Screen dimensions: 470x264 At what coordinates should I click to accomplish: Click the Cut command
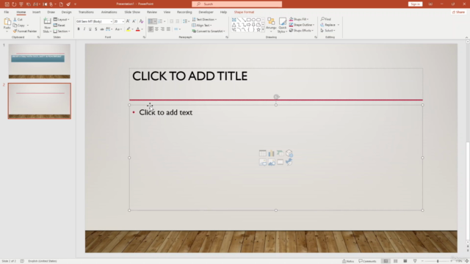[x=18, y=20]
